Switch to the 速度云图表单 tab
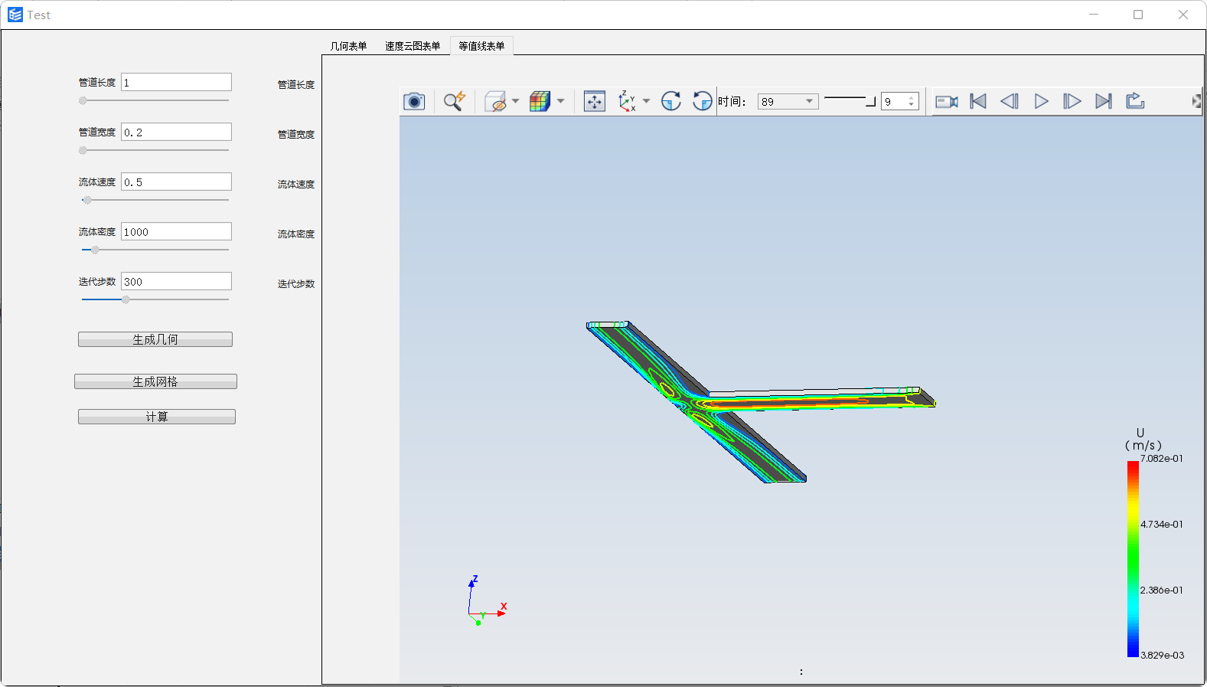Image resolution: width=1207 pixels, height=687 pixels. (413, 46)
